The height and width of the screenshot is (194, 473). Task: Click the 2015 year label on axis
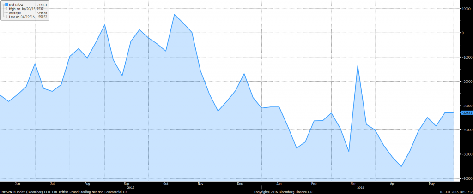pyautogui.click(x=131, y=187)
